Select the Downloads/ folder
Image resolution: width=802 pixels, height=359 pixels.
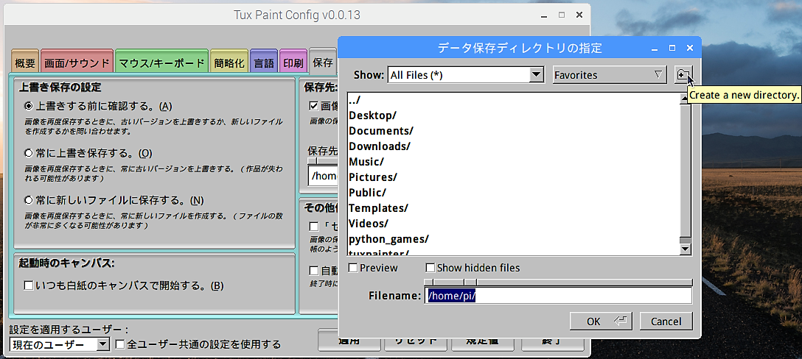coord(380,146)
